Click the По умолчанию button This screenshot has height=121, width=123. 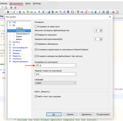click(103, 114)
